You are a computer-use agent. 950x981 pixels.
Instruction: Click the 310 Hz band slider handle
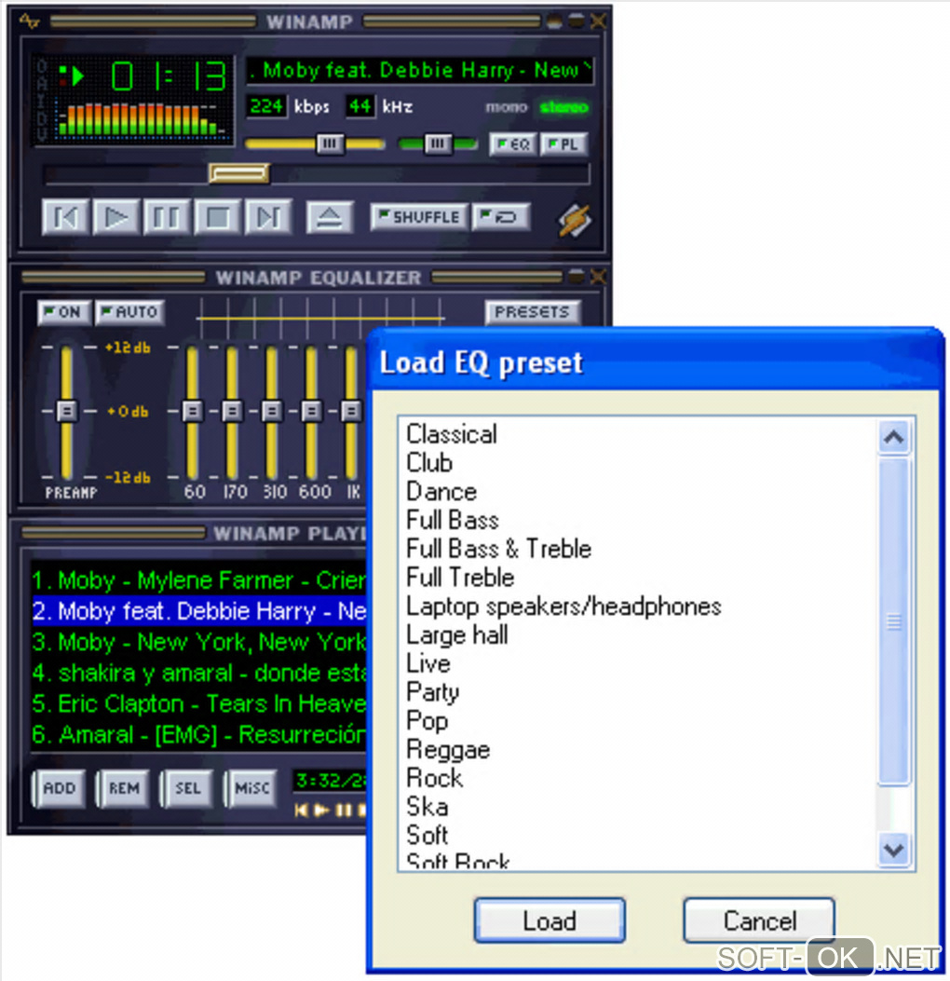271,411
